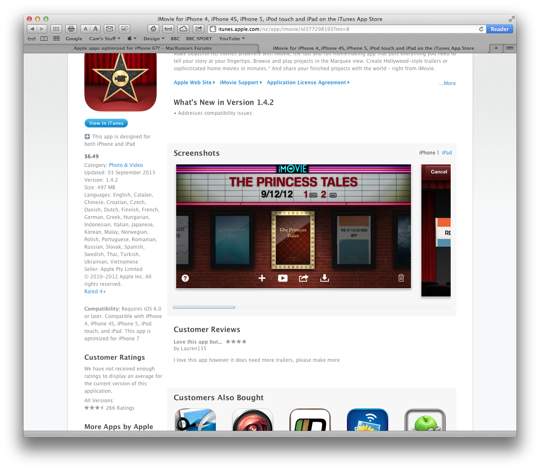The image size is (540, 470).
Task: Tap the help question mark in screenshot
Action: pyautogui.click(x=185, y=278)
